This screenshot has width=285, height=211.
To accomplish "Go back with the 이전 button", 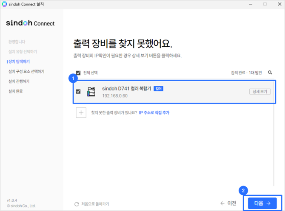I will [x=228, y=203].
